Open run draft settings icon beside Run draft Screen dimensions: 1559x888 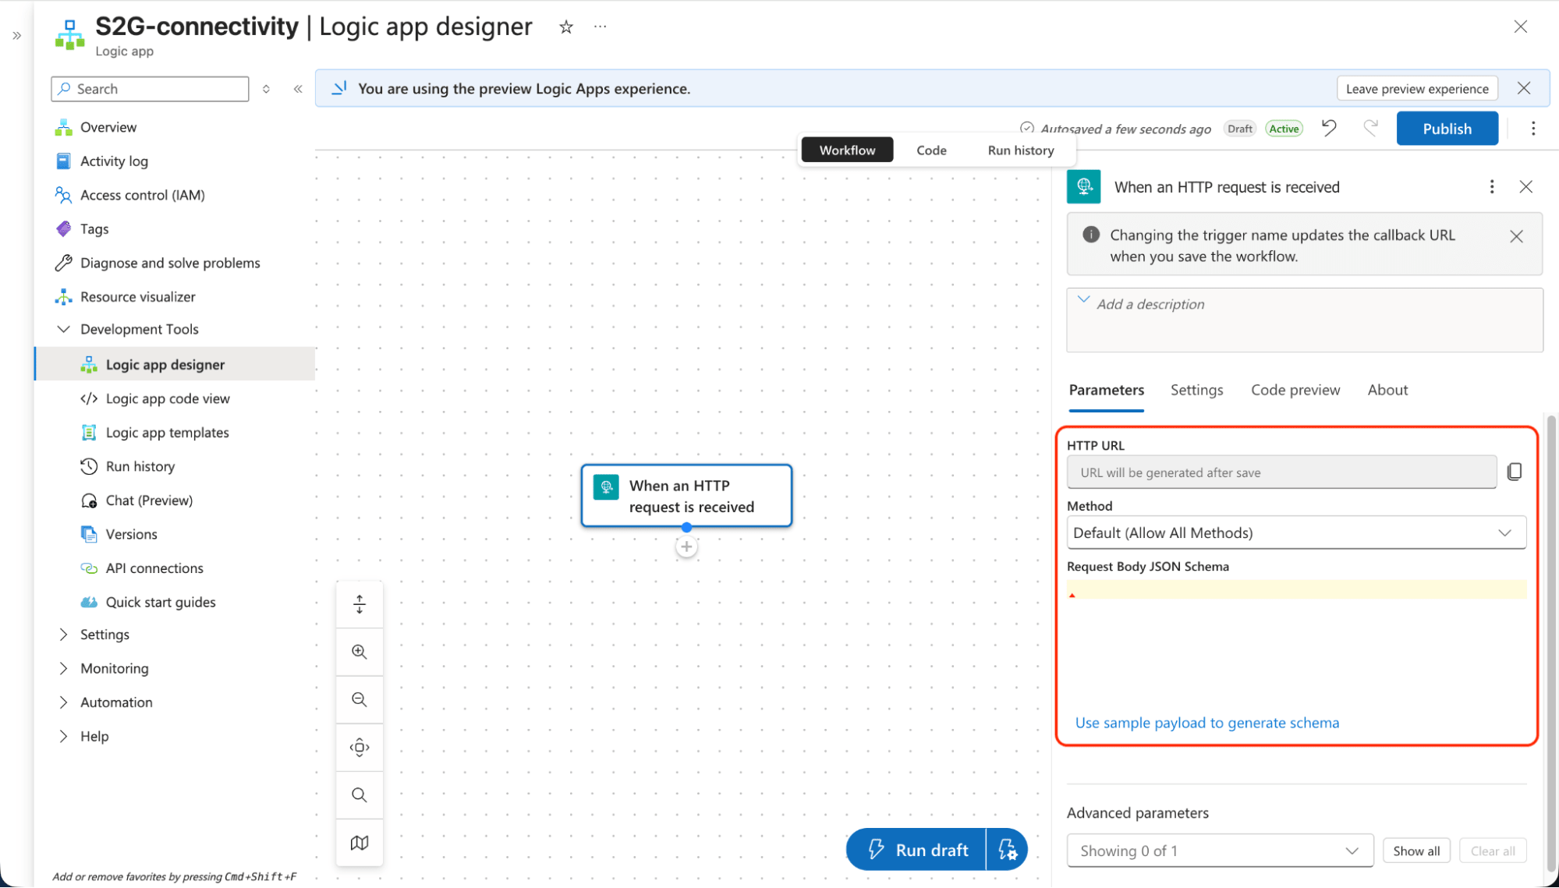click(1007, 850)
